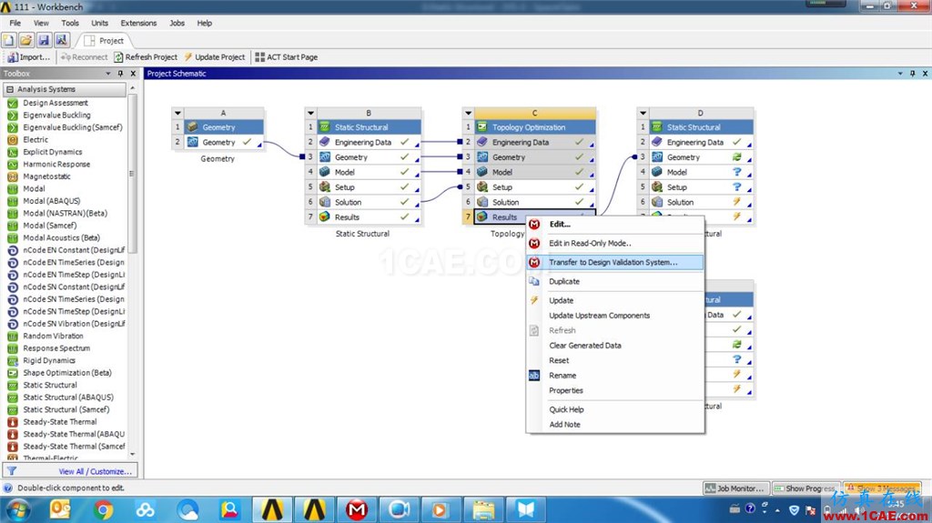Open Project Schematic panel dropdown arrow

(x=900, y=74)
